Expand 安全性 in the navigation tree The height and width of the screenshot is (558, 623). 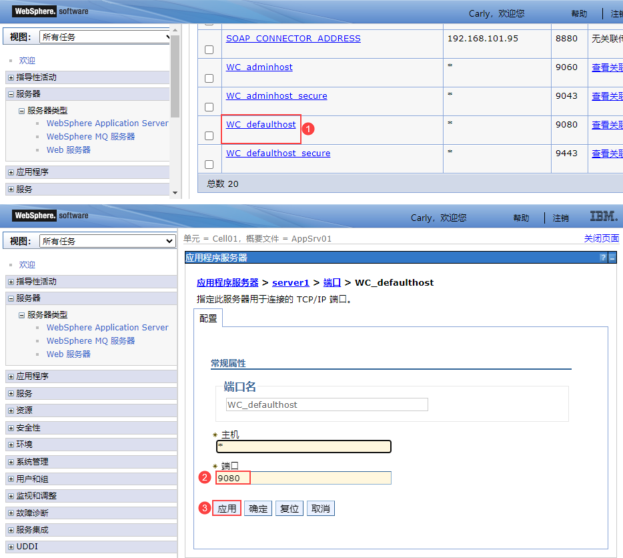coord(11,428)
